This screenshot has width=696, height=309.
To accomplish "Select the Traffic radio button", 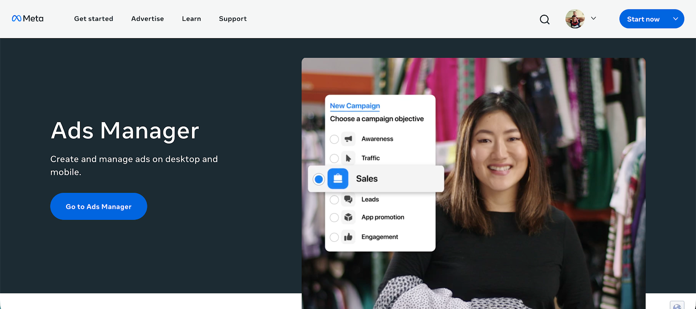I will pos(334,158).
